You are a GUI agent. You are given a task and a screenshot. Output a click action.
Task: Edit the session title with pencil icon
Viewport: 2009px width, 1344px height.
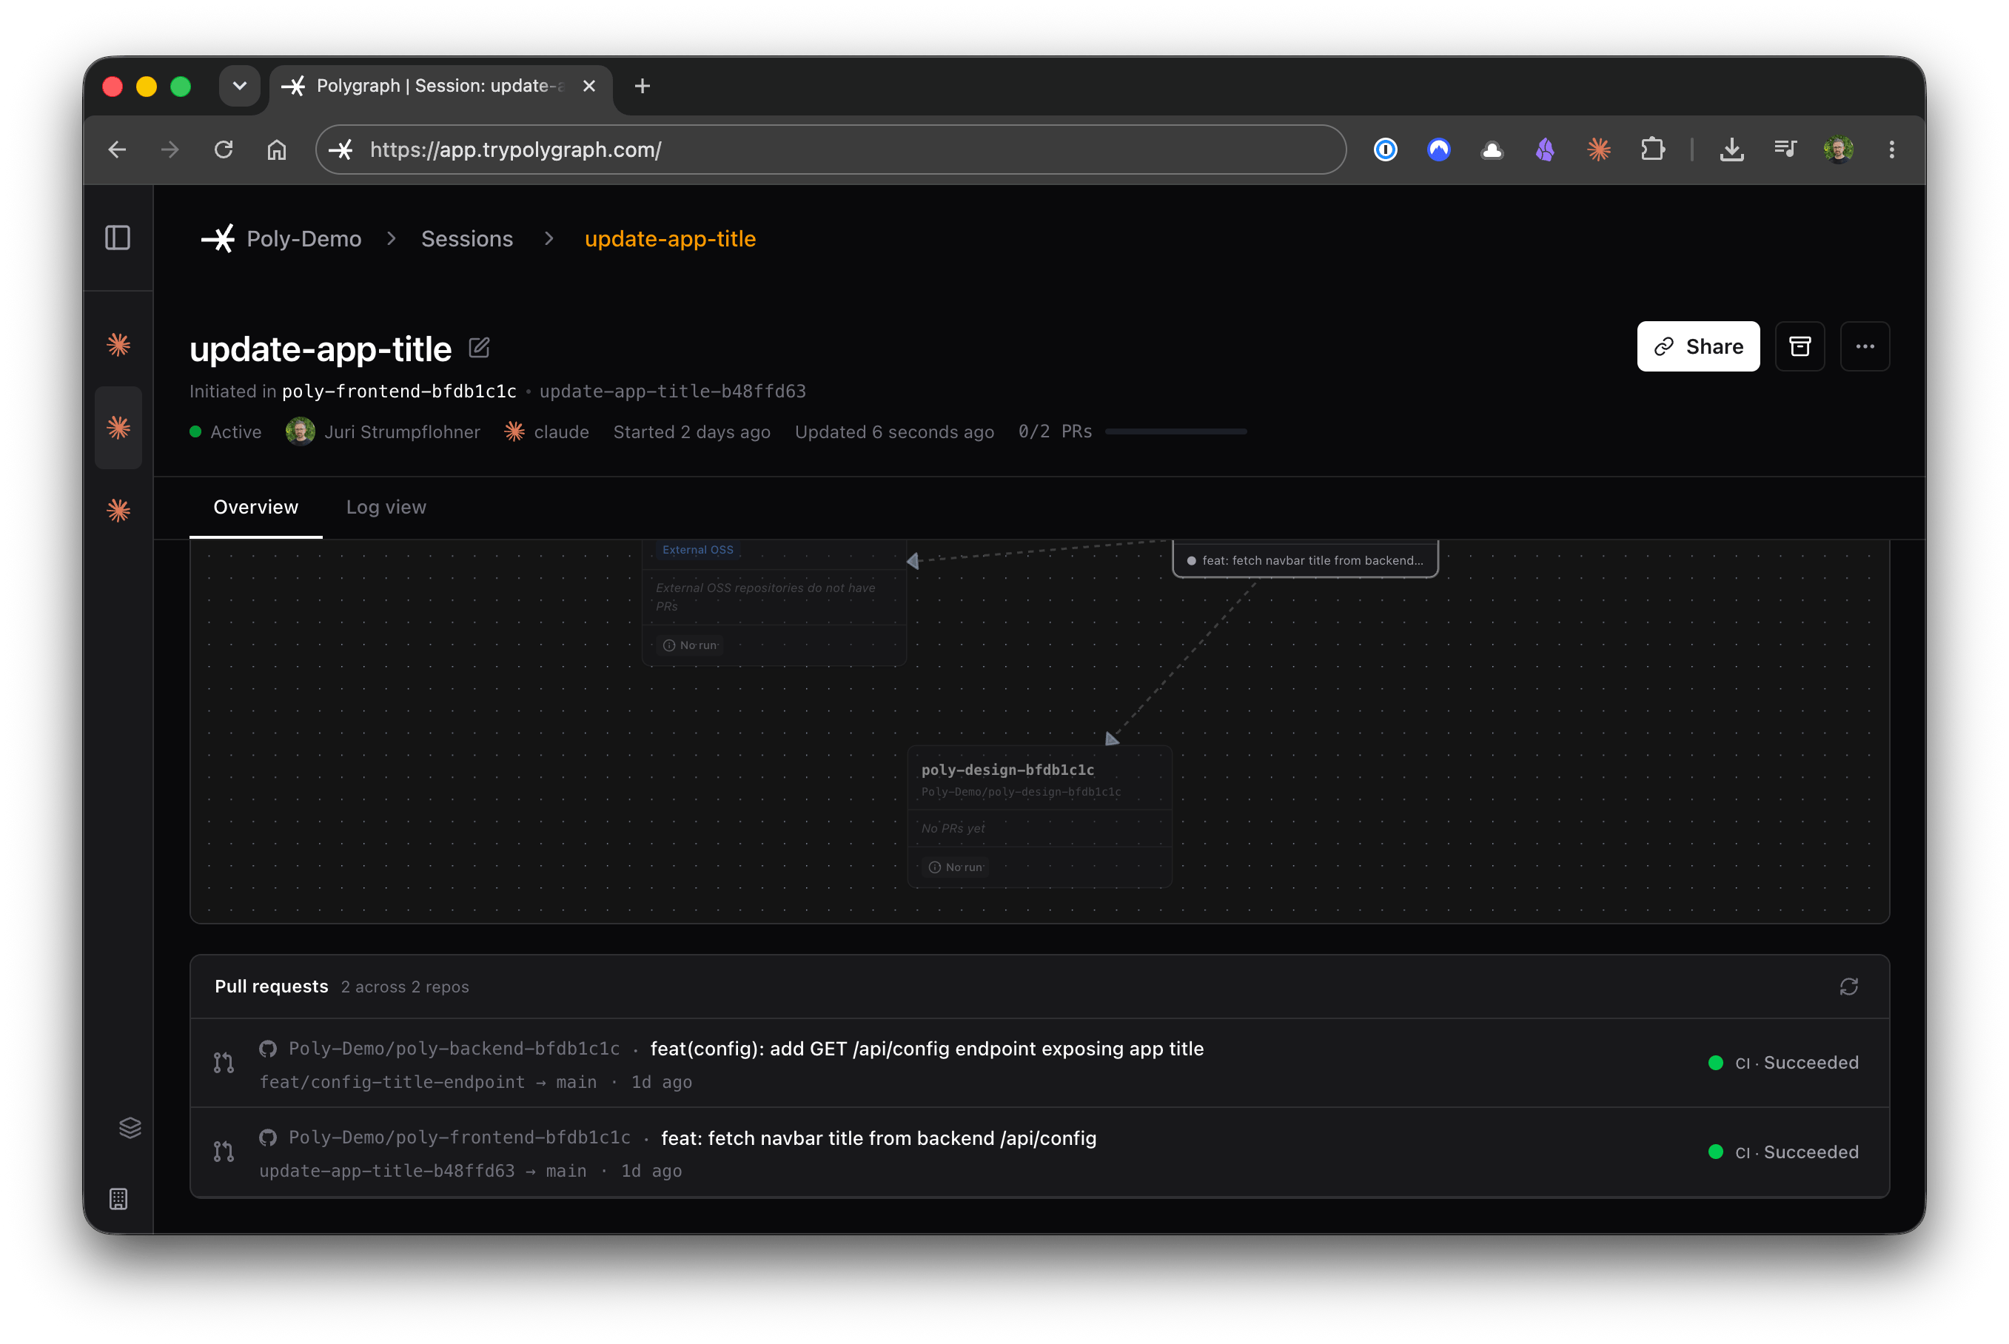point(479,347)
